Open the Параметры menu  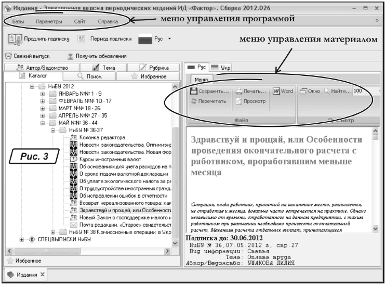49,22
